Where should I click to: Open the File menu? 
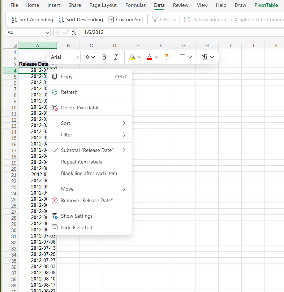click(x=14, y=5)
